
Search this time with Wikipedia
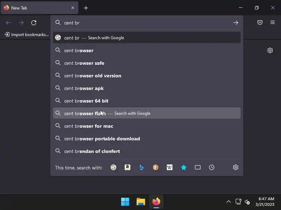[x=170, y=168]
